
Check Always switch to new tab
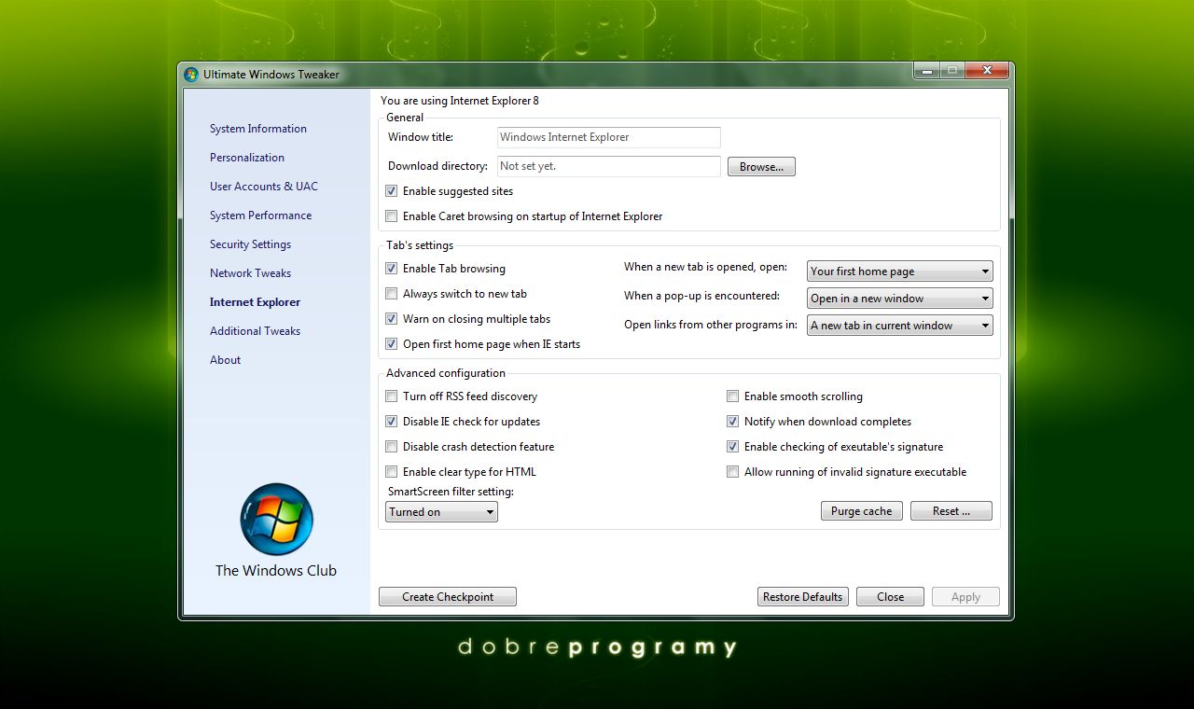392,294
